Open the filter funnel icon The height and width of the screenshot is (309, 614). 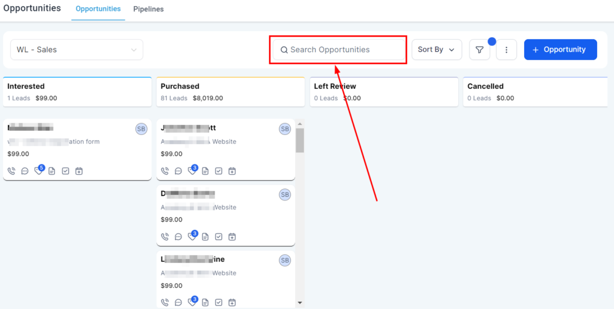point(480,50)
